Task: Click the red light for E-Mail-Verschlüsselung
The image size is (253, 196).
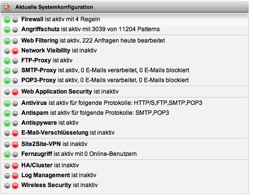Action: pyautogui.click(x=15, y=133)
